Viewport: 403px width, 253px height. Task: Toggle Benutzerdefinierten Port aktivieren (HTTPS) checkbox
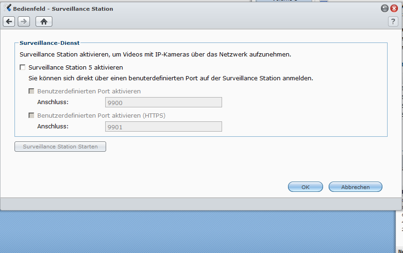pyautogui.click(x=31, y=115)
